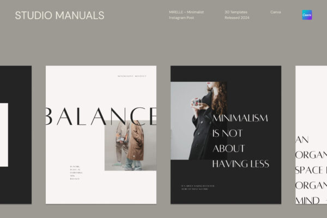The image size is (327, 218).
Task: Open the partially visible dark card on left
Action: pyautogui.click(x=16, y=135)
